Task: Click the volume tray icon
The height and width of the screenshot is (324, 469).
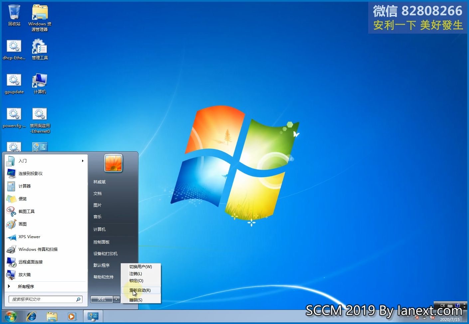Action: (x=432, y=317)
